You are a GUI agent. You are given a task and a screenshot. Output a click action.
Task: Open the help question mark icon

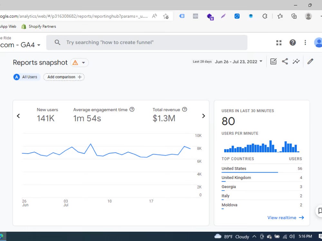tap(293, 42)
